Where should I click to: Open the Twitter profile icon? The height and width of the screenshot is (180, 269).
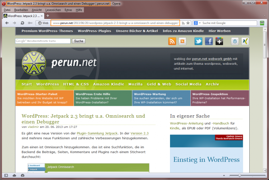pos(199,41)
